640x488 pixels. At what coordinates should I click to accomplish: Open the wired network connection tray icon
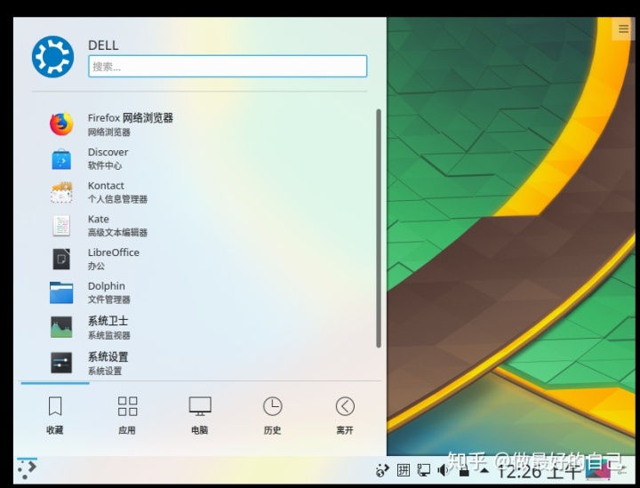coord(424,470)
